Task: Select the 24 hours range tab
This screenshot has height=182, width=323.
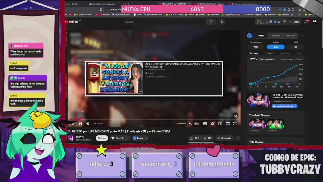Action: coord(254,53)
